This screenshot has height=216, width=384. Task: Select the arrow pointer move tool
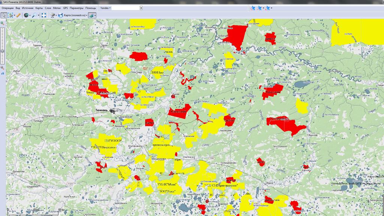4,15
